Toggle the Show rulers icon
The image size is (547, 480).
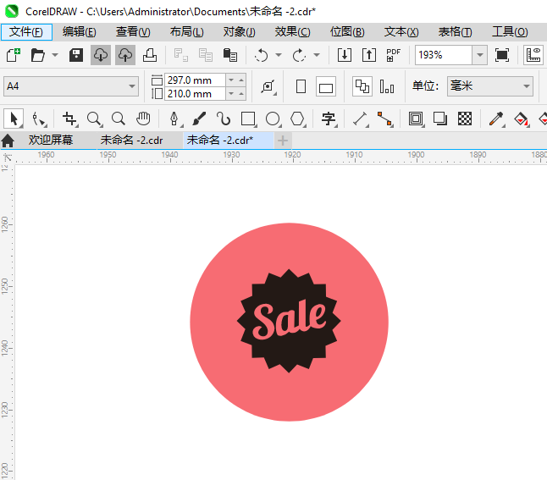(x=533, y=55)
